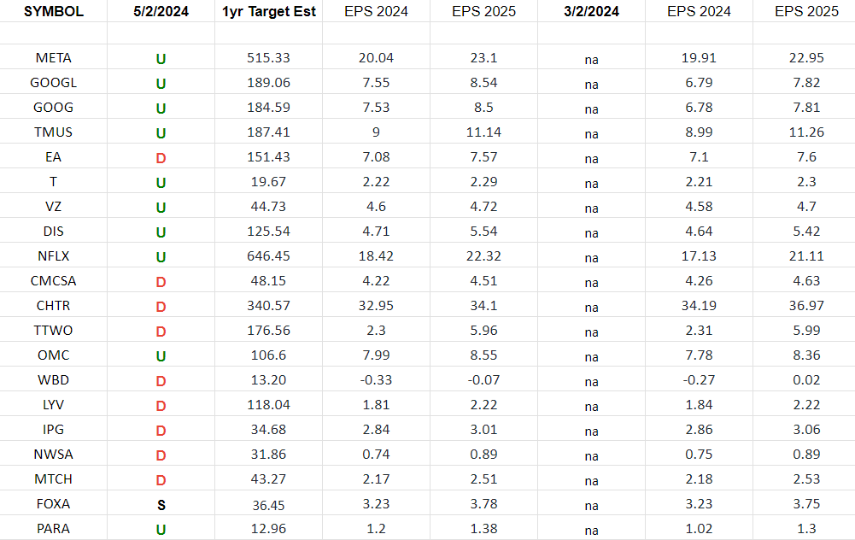Select NFLX prior EPS value 21.11
Image resolution: width=855 pixels, height=540 pixels.
(806, 256)
